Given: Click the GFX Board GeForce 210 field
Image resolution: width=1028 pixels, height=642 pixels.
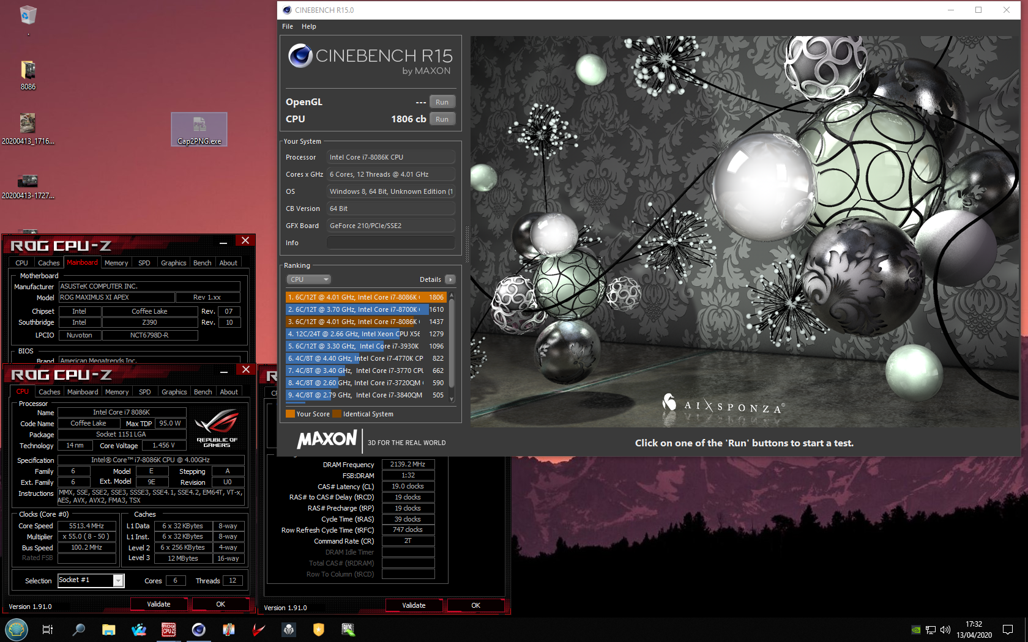Looking at the screenshot, I should pos(391,226).
